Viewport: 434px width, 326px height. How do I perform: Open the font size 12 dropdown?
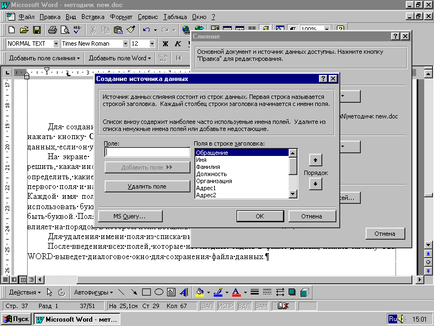(152, 44)
